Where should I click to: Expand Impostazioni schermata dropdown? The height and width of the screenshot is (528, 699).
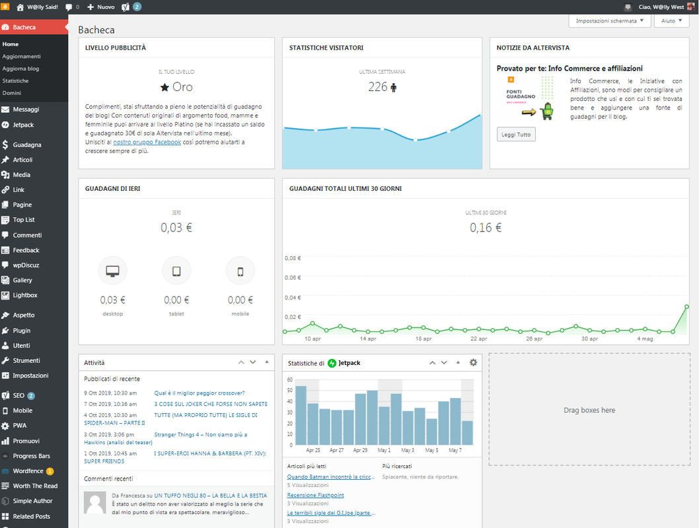pyautogui.click(x=609, y=21)
